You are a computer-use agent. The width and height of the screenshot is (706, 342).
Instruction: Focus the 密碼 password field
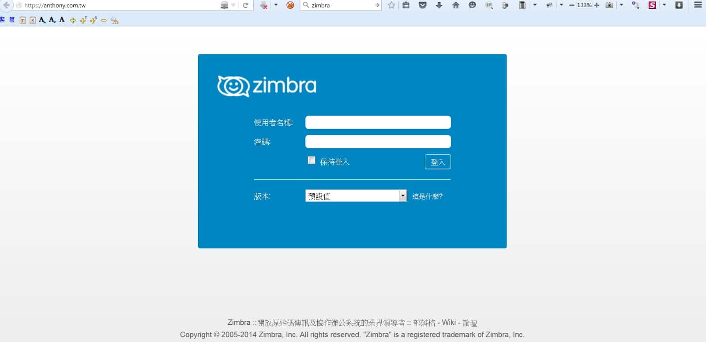[378, 142]
